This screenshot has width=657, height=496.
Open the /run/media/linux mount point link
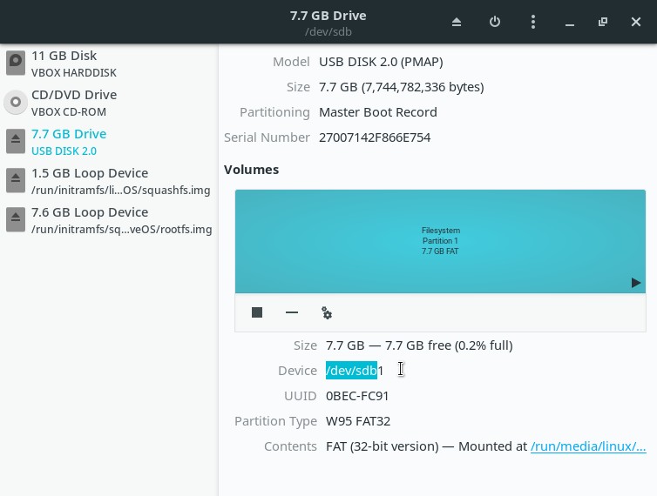(x=588, y=446)
